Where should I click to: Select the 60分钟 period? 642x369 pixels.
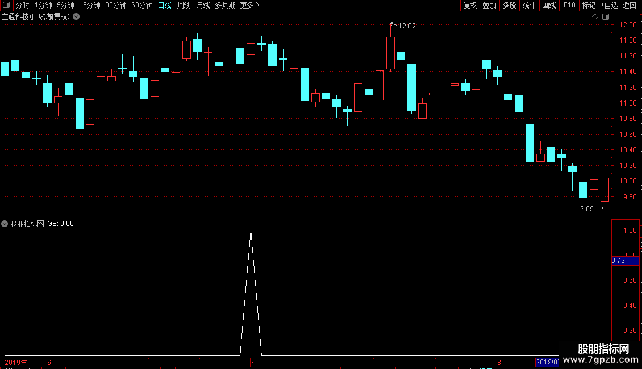pos(142,5)
